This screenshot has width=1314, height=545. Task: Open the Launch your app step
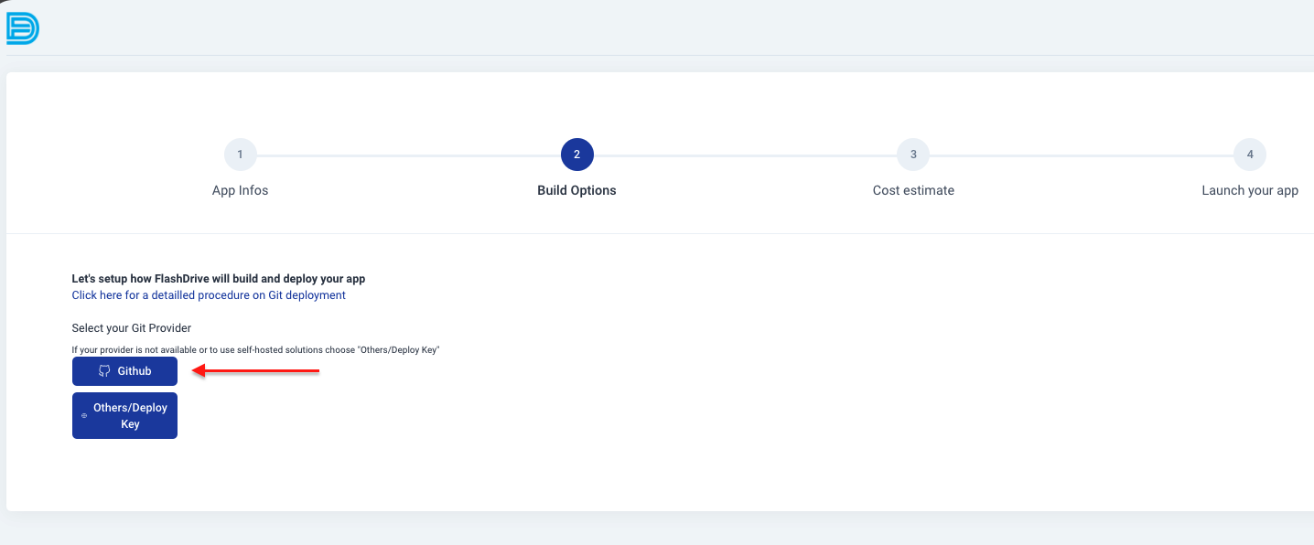tap(1249, 190)
